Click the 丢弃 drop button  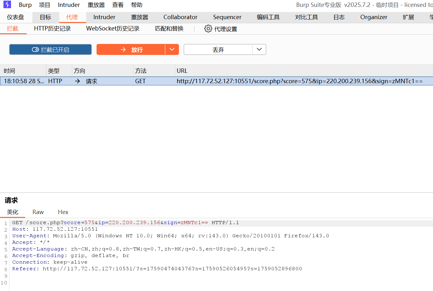pos(218,50)
